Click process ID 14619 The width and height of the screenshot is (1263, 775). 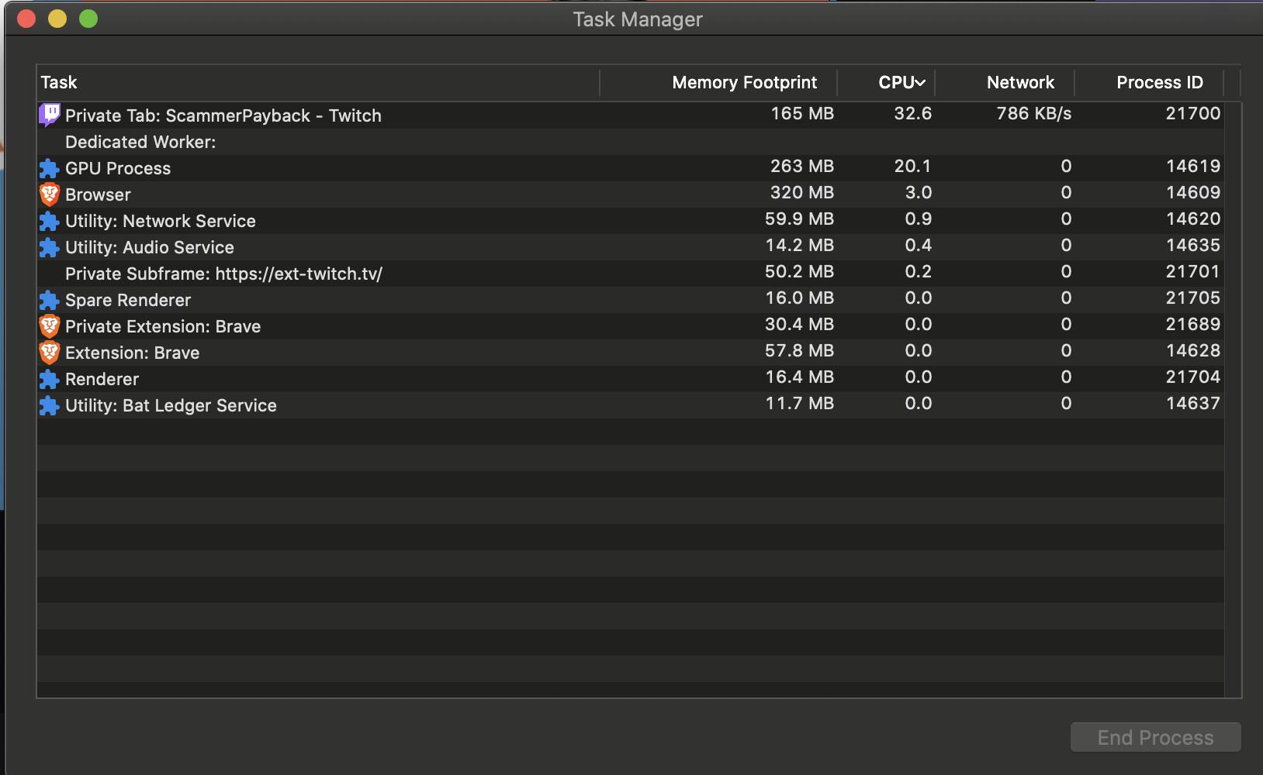click(x=1193, y=166)
